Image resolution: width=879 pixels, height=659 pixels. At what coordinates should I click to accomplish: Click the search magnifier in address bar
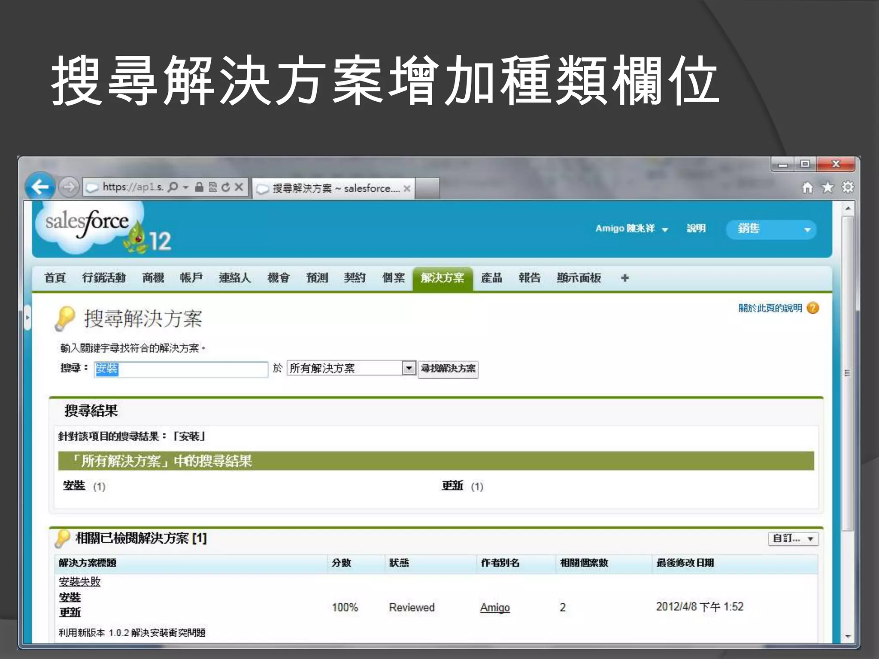[173, 187]
